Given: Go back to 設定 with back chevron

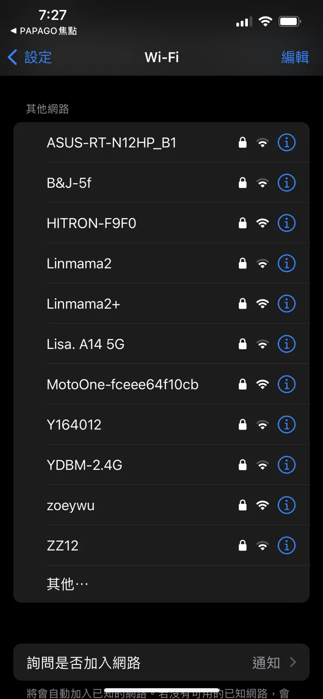Looking at the screenshot, I should click(13, 57).
